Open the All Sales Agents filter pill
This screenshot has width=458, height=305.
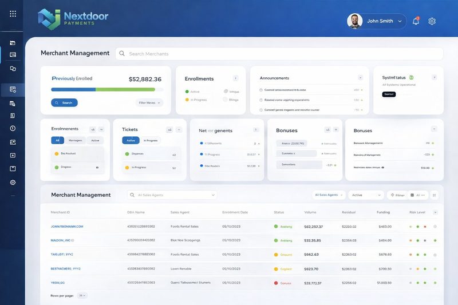(x=329, y=195)
